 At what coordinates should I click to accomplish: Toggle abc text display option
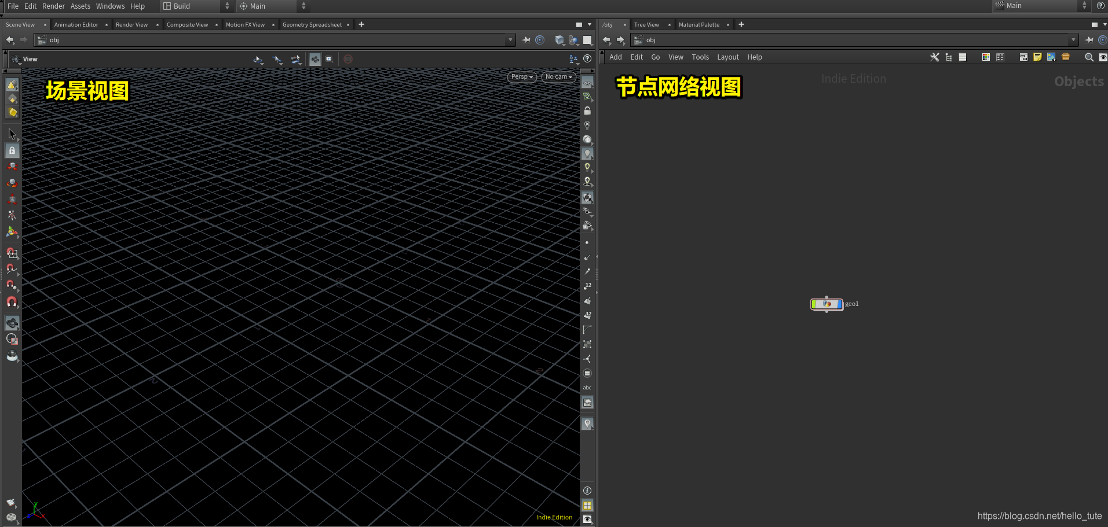point(587,388)
